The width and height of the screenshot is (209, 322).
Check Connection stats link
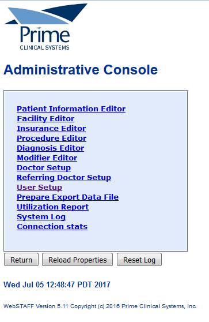pyautogui.click(x=52, y=227)
